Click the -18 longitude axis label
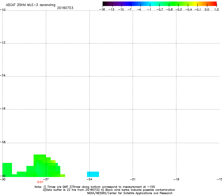The height and width of the screenshot is (195, 222). pos(176,179)
